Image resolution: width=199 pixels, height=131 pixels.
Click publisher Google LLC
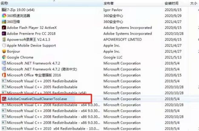pyautogui.click(x=113, y=57)
